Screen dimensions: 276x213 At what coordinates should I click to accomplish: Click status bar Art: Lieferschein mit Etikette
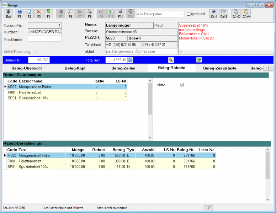click(x=63, y=208)
